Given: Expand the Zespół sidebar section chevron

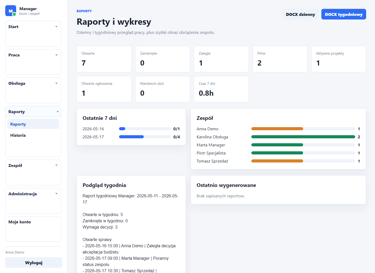Looking at the screenshot, I should pos(57,165).
